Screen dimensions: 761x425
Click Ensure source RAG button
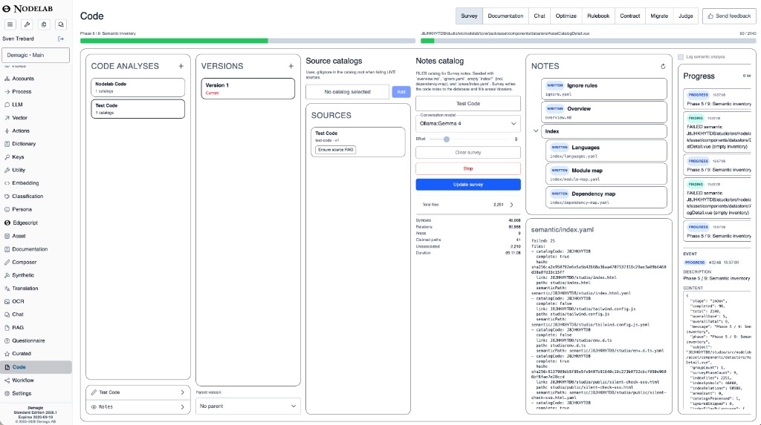[335, 150]
